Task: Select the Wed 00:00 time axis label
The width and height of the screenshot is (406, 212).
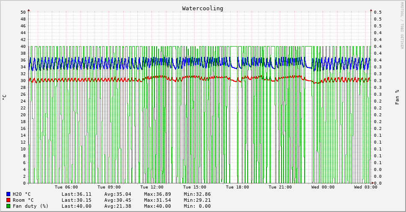Action: tap(323, 187)
